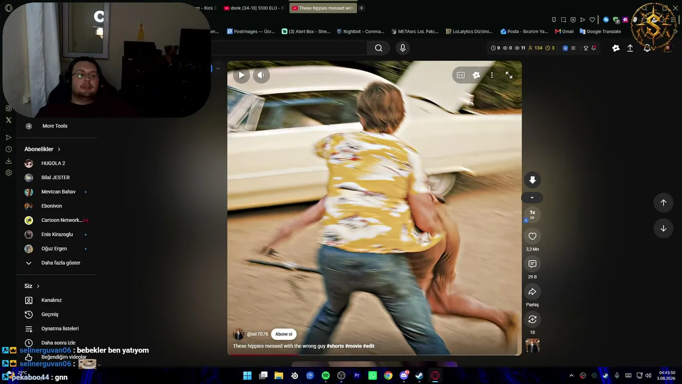Go to next Short with down arrow
Image resolution: width=682 pixels, height=384 pixels.
663,228
